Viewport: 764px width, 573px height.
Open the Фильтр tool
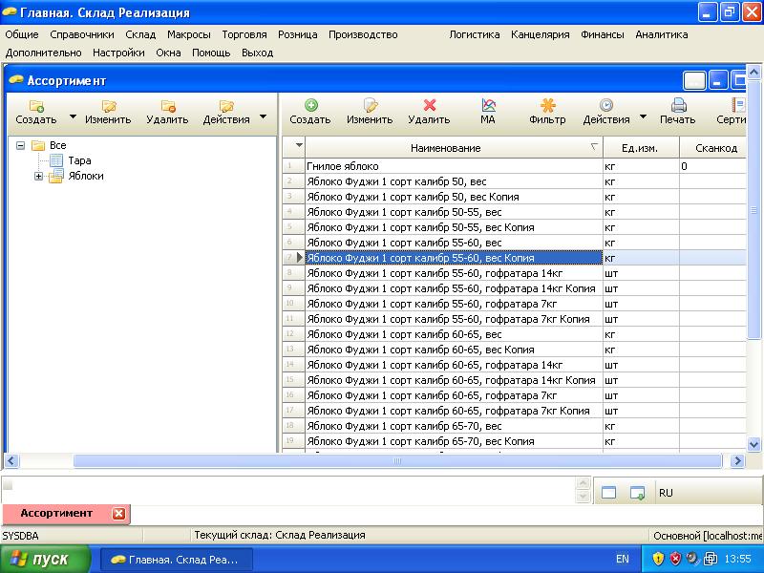pos(547,106)
